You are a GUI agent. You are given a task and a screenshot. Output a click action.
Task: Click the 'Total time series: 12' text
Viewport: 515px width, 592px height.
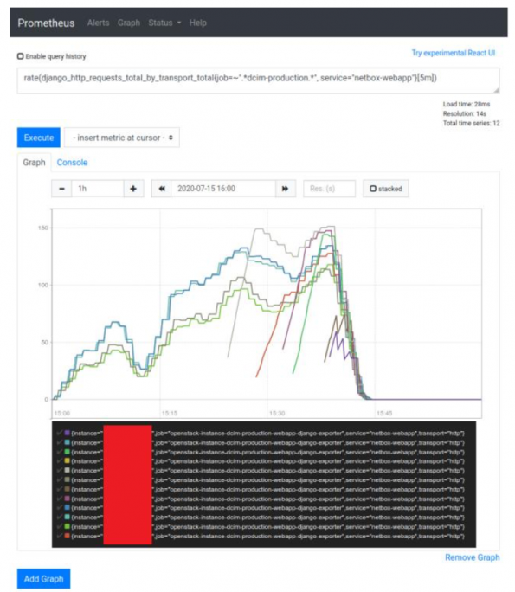point(471,123)
